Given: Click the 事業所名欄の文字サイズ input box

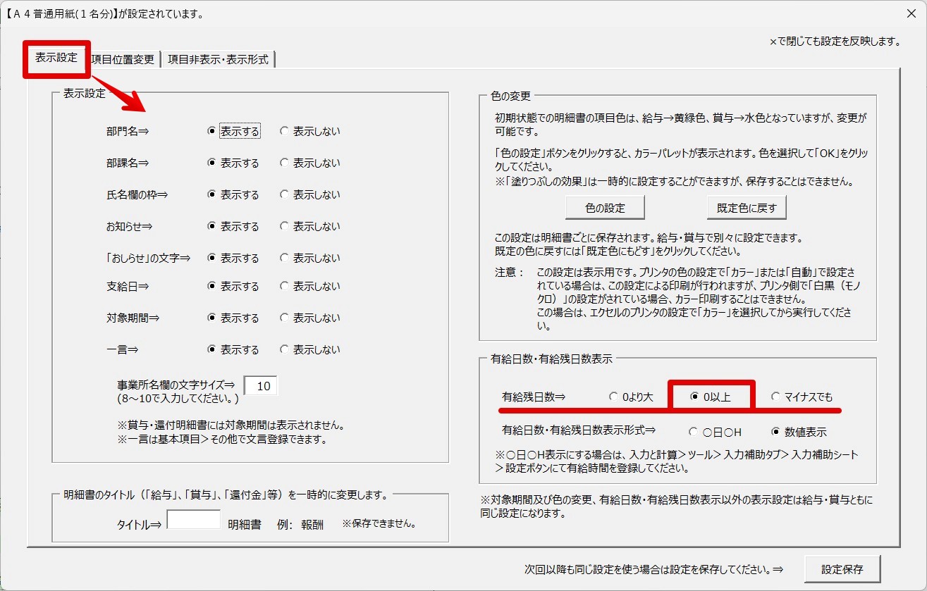Looking at the screenshot, I should coord(261,386).
